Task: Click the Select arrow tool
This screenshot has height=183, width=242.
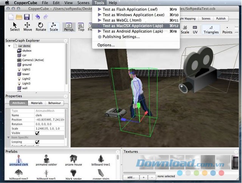Action: point(15,26)
